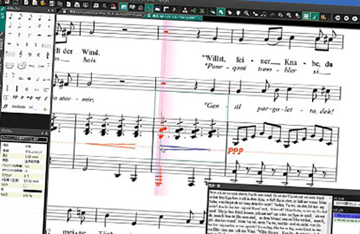This screenshot has width=360, height=234.
Task: Click the printer toolbar icon
Action: (77, 5)
